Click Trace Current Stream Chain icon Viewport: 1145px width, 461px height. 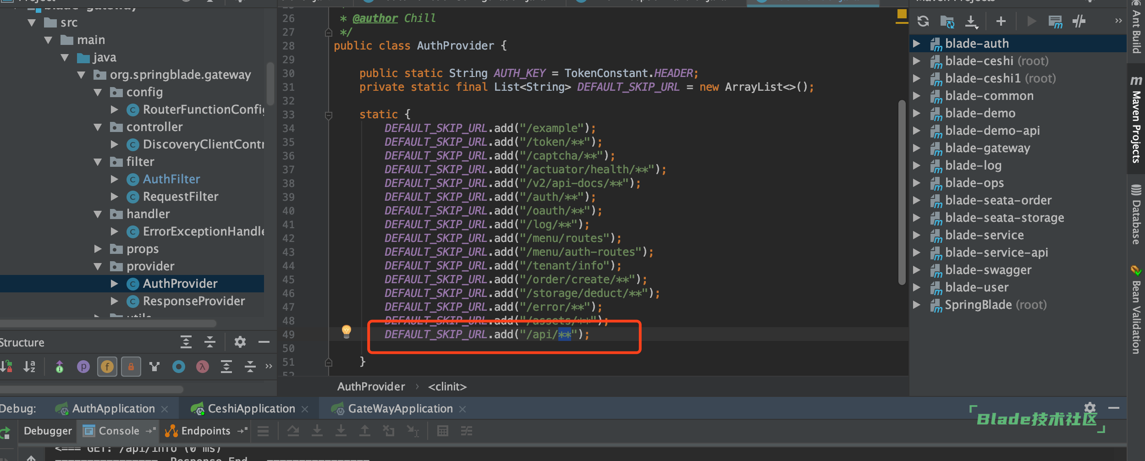pos(467,431)
